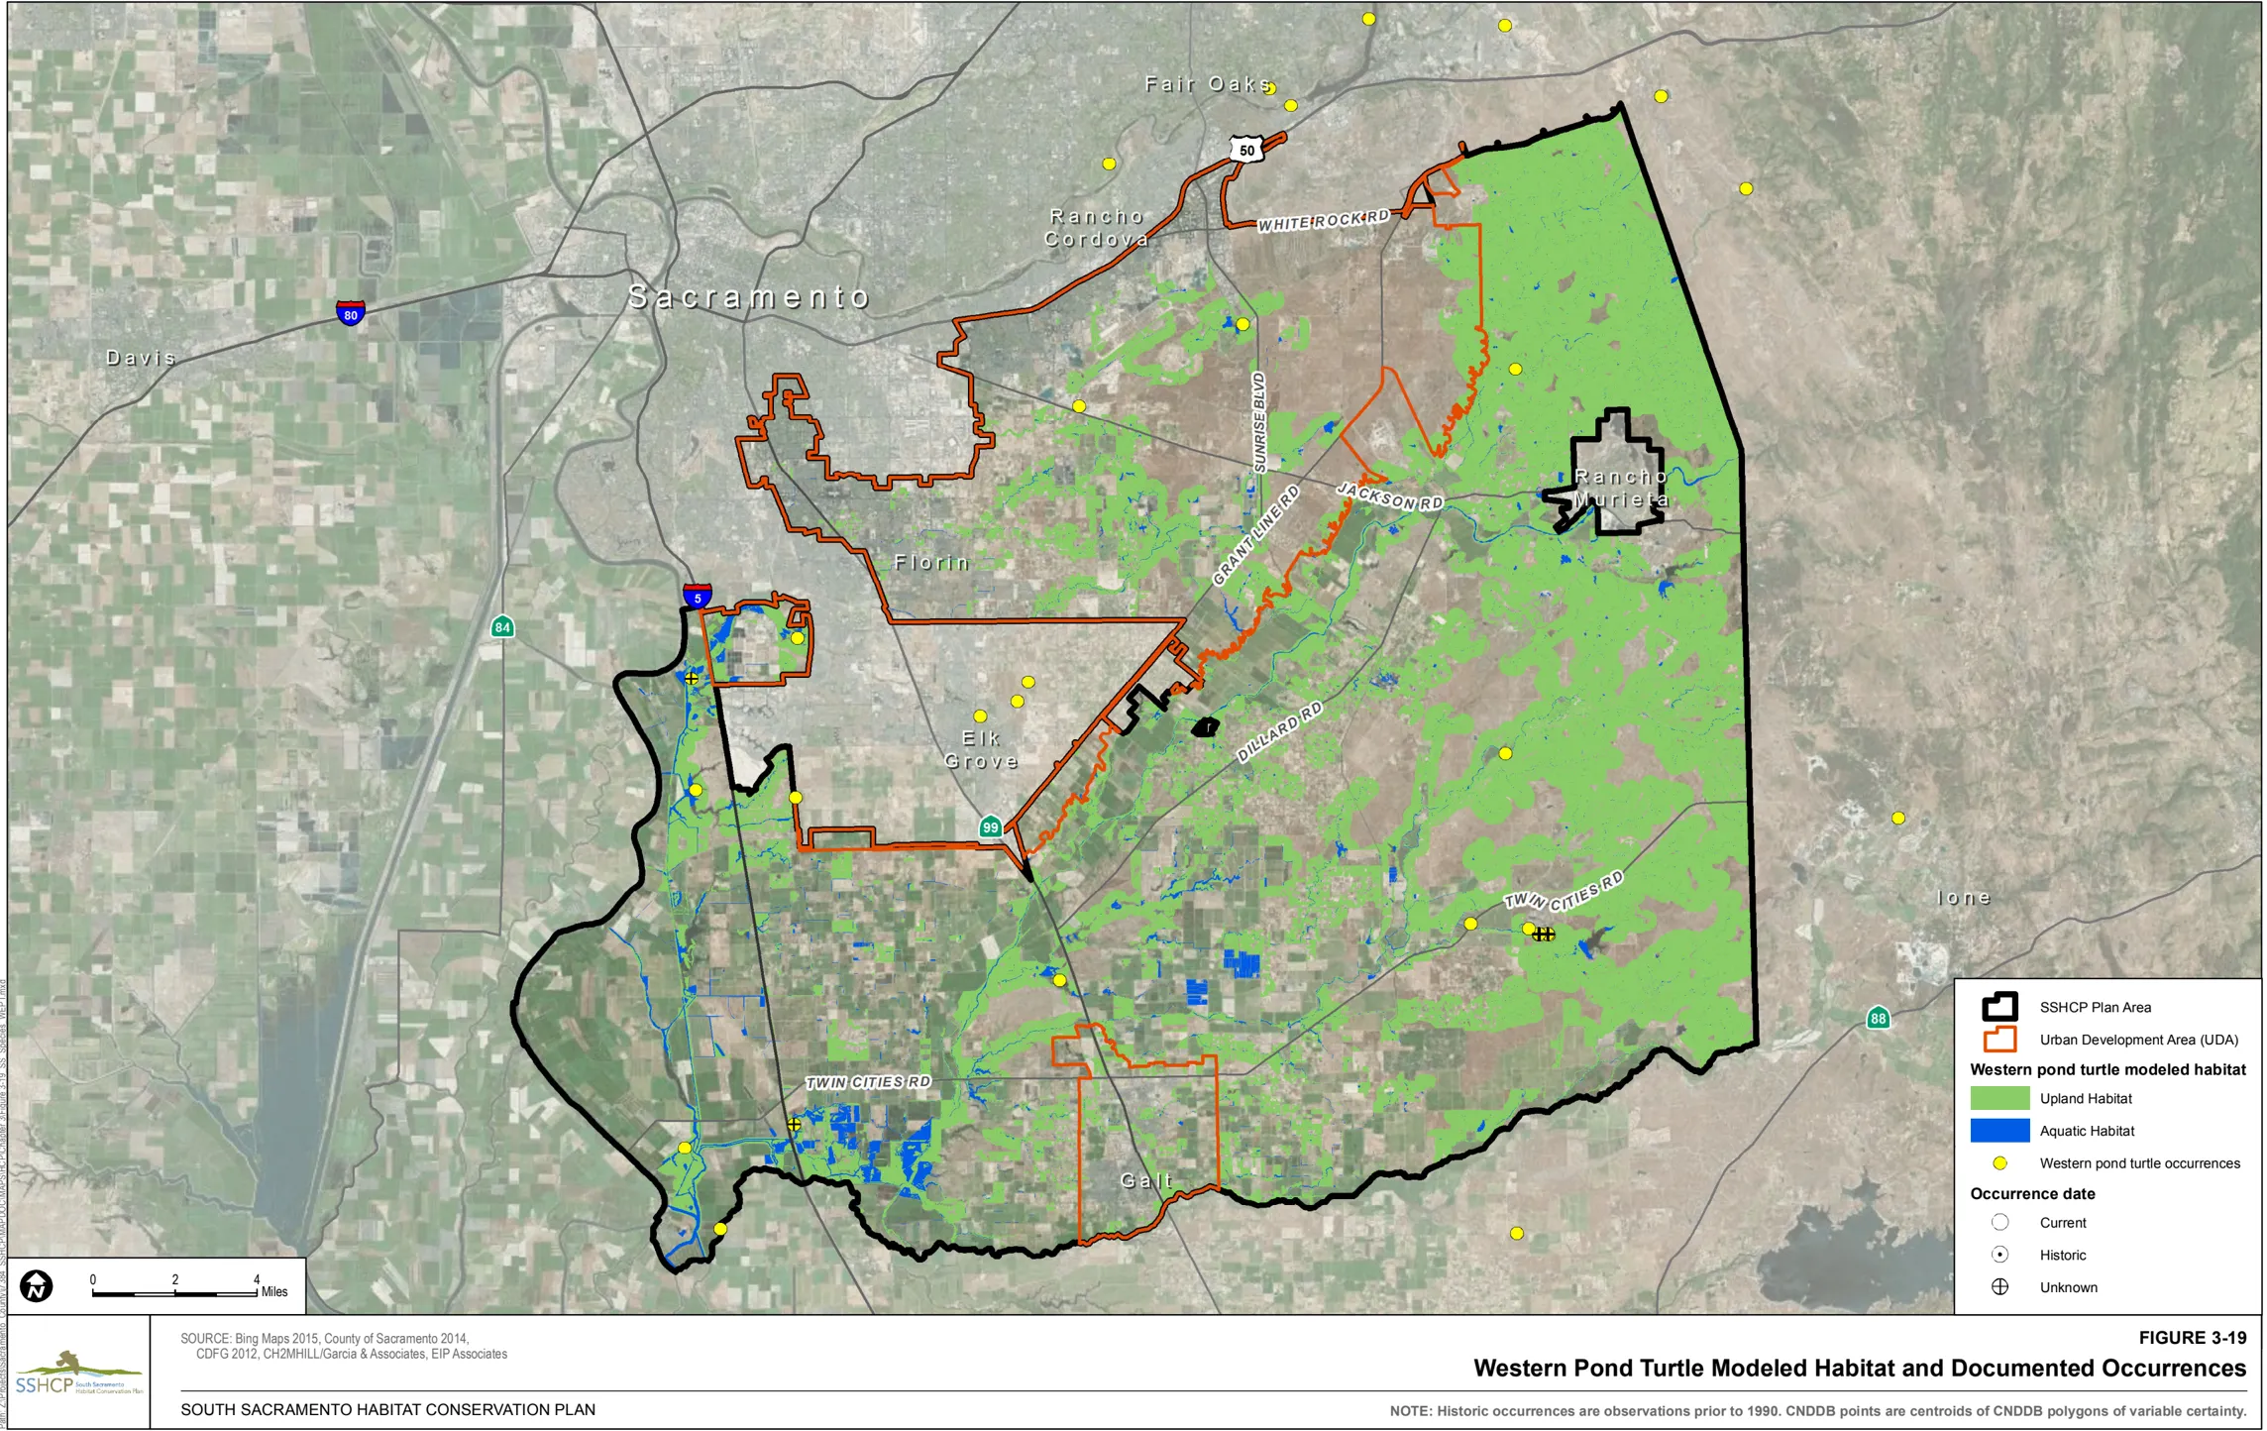Screen dimensions: 2267x1431
Task: Click the Florin label
Action: [x=931, y=563]
